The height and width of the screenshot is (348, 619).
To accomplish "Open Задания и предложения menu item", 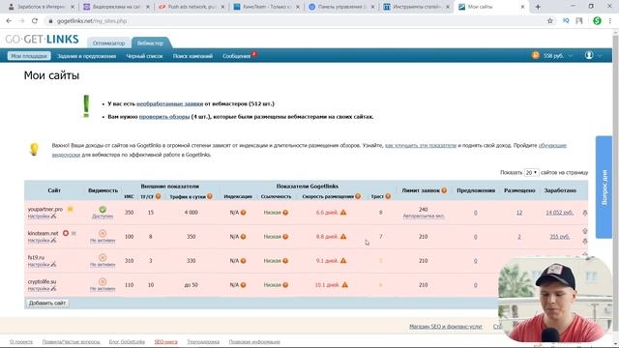I will pyautogui.click(x=86, y=56).
